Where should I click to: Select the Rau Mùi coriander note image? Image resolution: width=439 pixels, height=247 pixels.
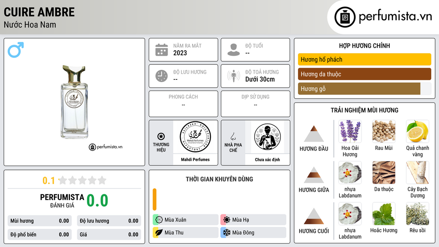coord(384,131)
